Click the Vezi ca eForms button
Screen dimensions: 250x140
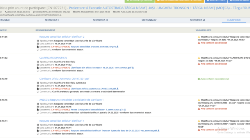pos(216,1)
